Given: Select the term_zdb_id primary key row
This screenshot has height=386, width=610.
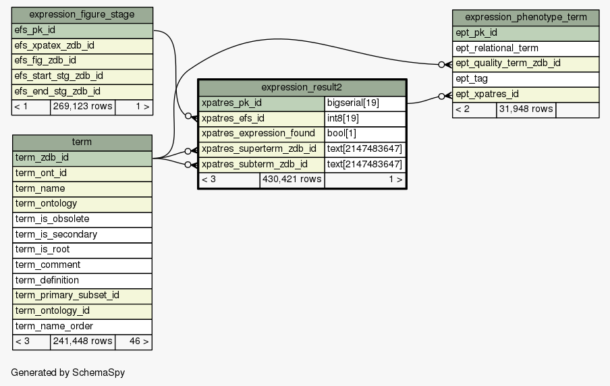Looking at the screenshot, I should [82, 158].
